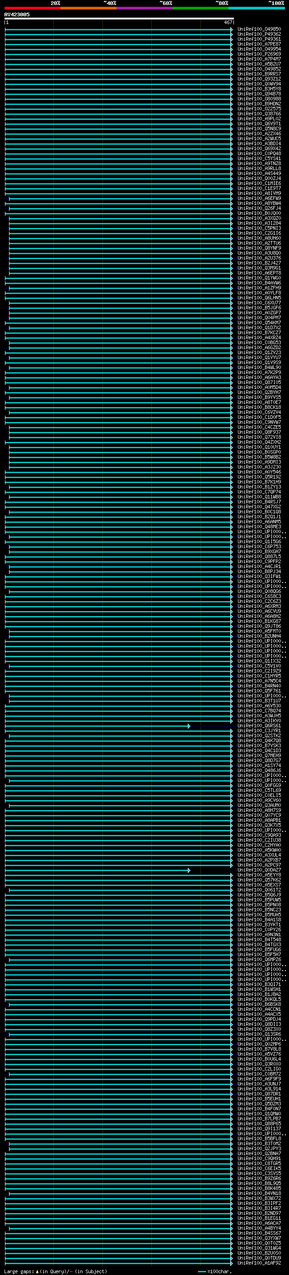Image resolution: width=289 pixels, height=1275 pixels.
Task: Click the cyan ~100% identity color bar
Action: click(257, 8)
